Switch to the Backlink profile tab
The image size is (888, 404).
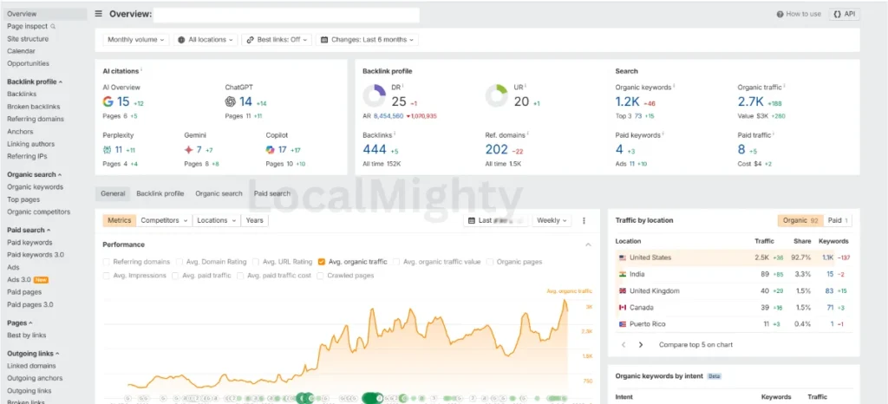click(160, 193)
